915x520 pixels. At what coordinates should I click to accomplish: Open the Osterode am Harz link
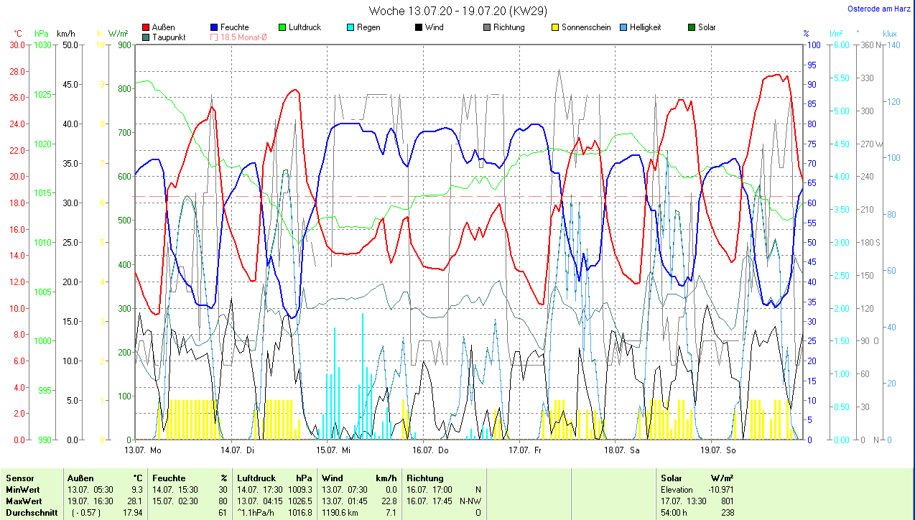[881, 9]
